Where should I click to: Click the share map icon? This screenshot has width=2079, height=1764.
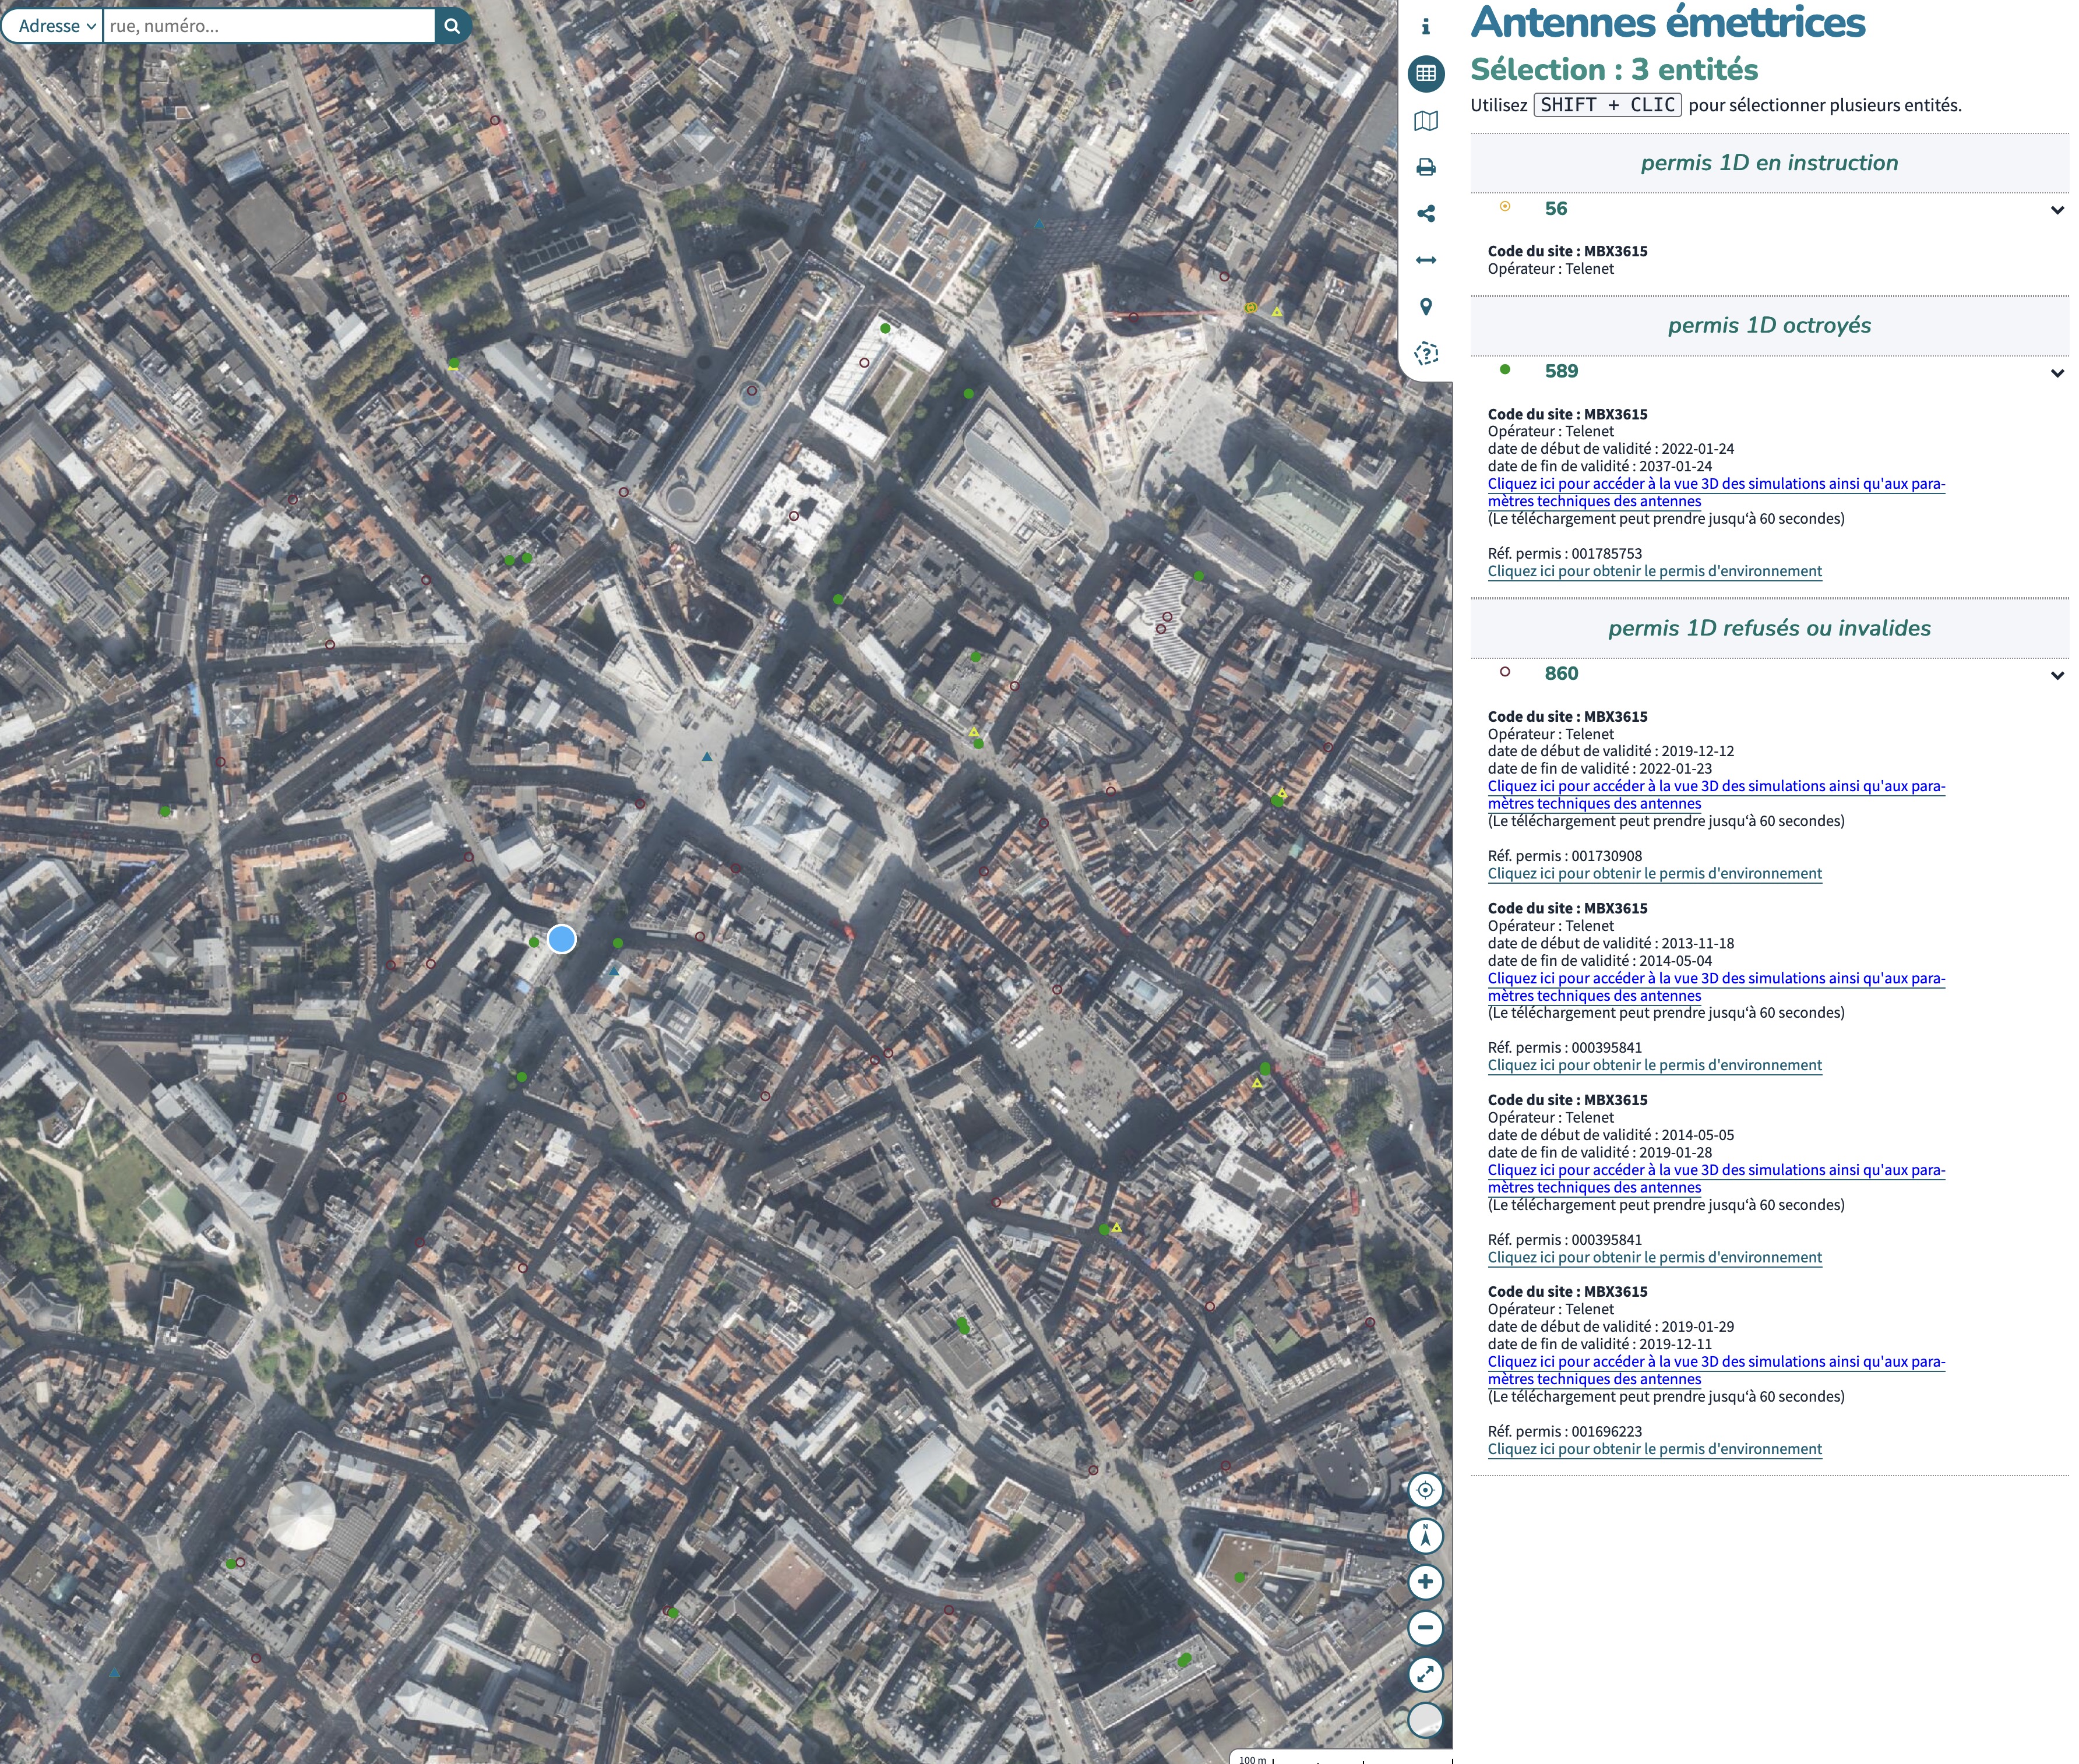coord(1426,213)
